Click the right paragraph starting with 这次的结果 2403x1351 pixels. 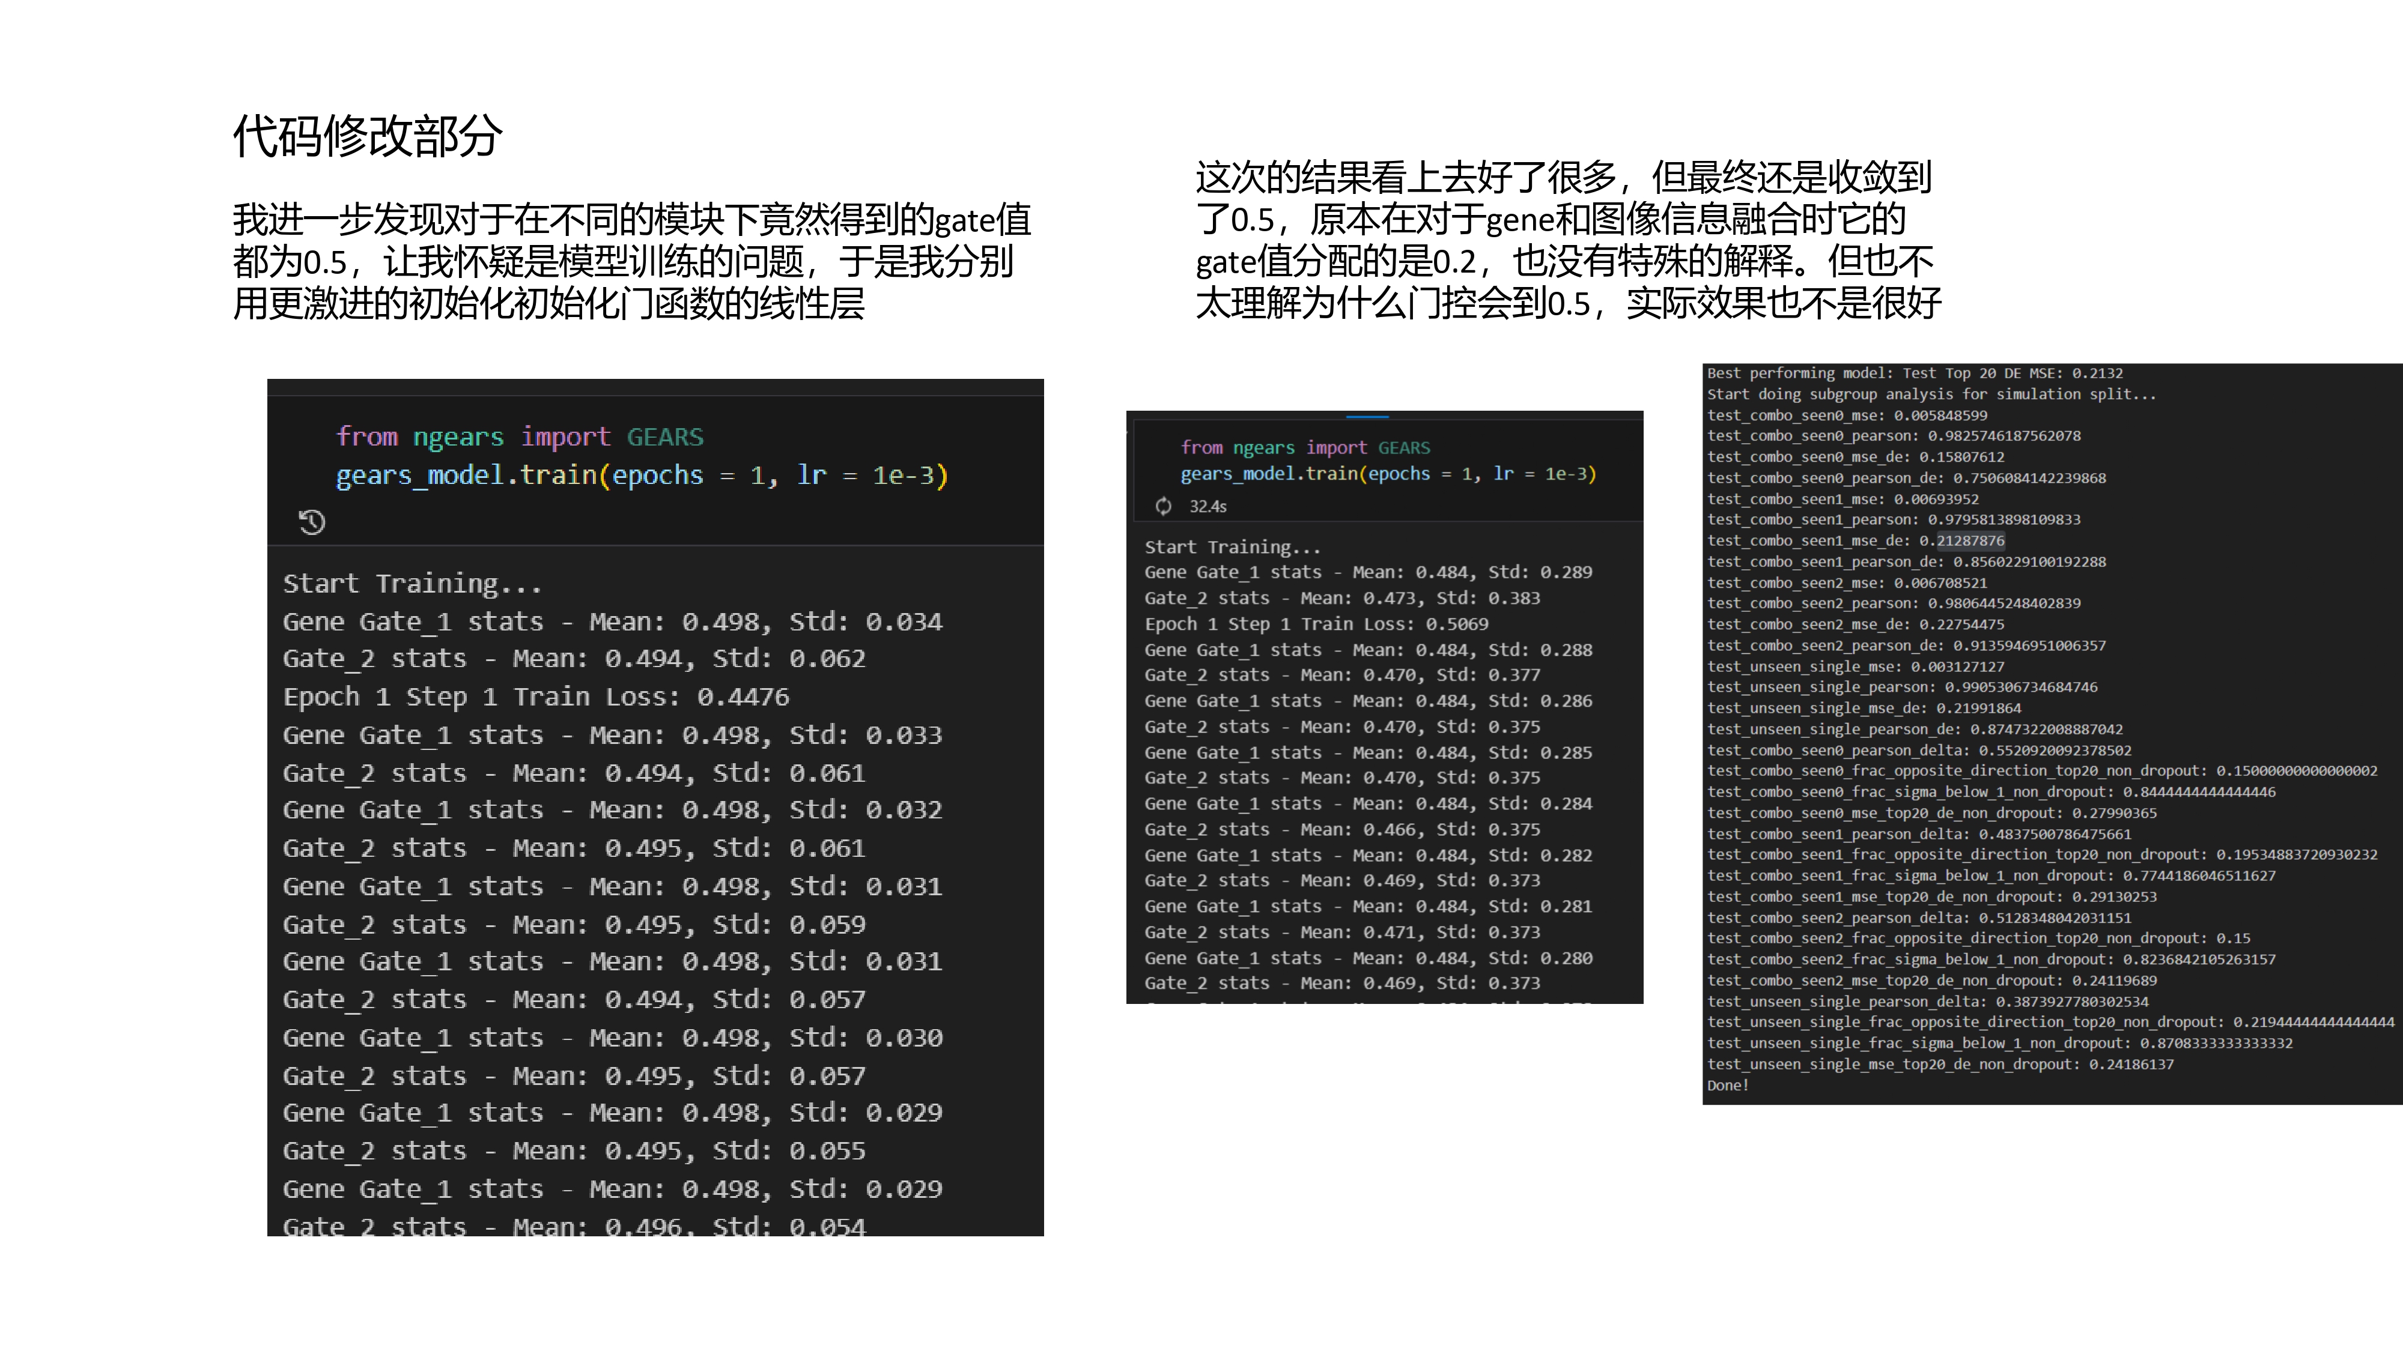point(1567,240)
